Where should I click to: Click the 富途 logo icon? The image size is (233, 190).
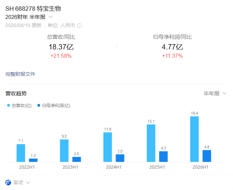(x=8, y=183)
